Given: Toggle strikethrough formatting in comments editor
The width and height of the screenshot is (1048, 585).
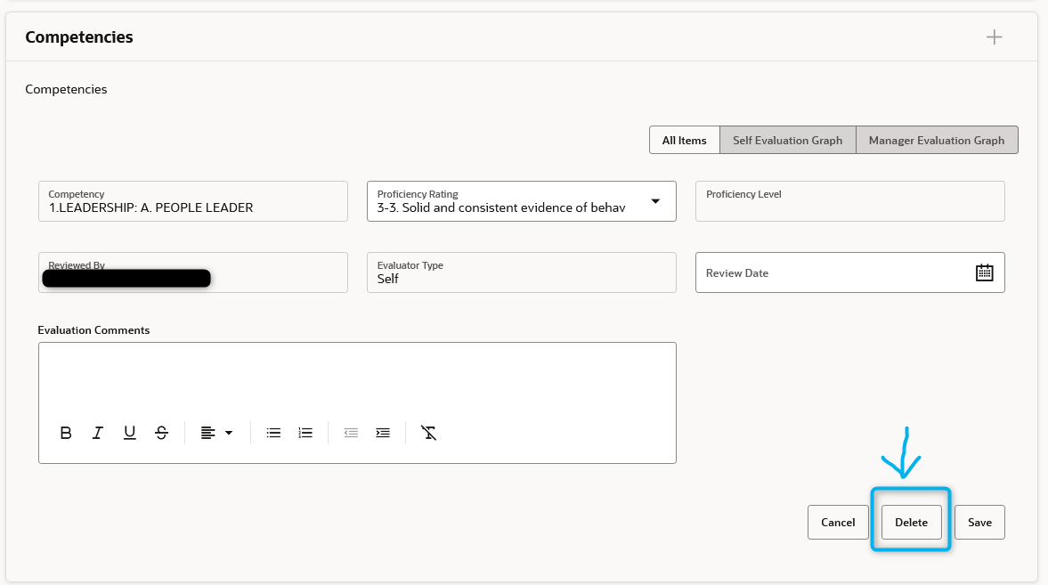Looking at the screenshot, I should point(162,433).
